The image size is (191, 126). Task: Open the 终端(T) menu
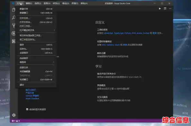(75, 4)
